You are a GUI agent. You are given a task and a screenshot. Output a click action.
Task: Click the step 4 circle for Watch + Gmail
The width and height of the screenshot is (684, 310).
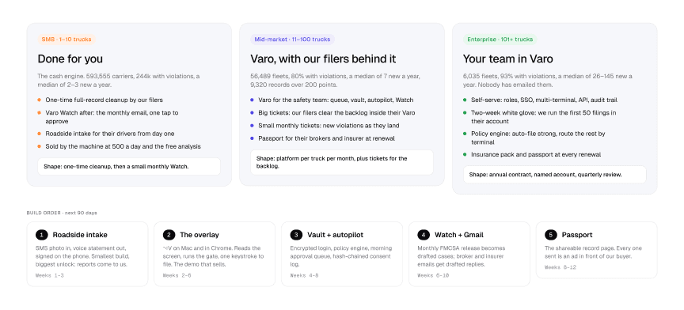pos(423,235)
